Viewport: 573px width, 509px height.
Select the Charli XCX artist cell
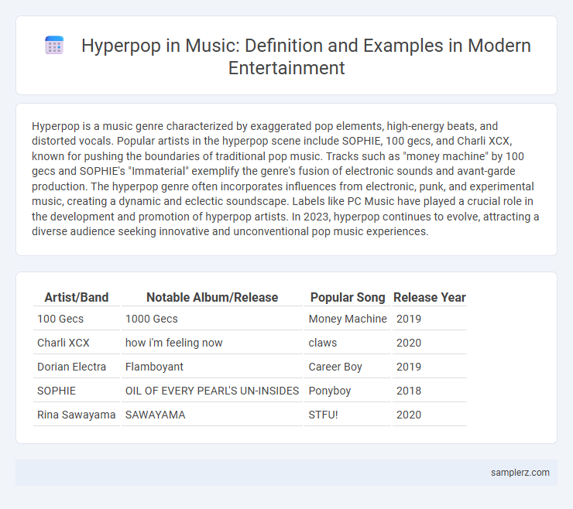(77, 343)
